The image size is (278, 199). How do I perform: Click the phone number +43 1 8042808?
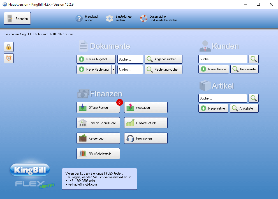(x=78, y=181)
